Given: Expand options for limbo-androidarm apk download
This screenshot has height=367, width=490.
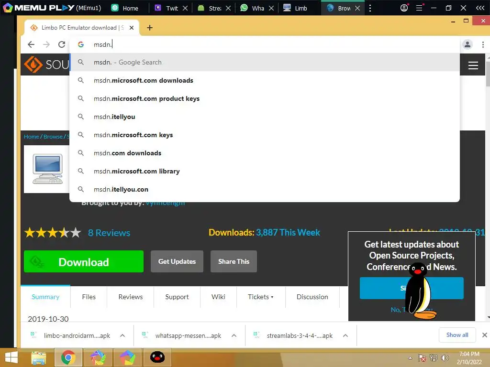Looking at the screenshot, I should tap(122, 336).
